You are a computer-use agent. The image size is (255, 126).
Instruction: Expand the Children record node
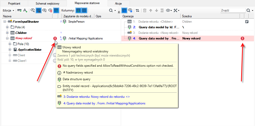[7, 33]
